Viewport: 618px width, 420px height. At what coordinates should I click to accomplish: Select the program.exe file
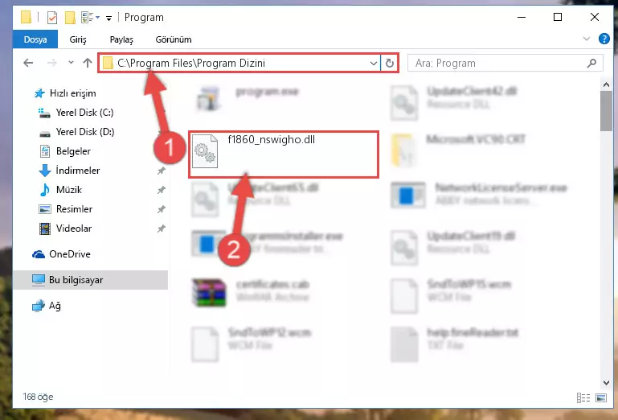point(248,98)
